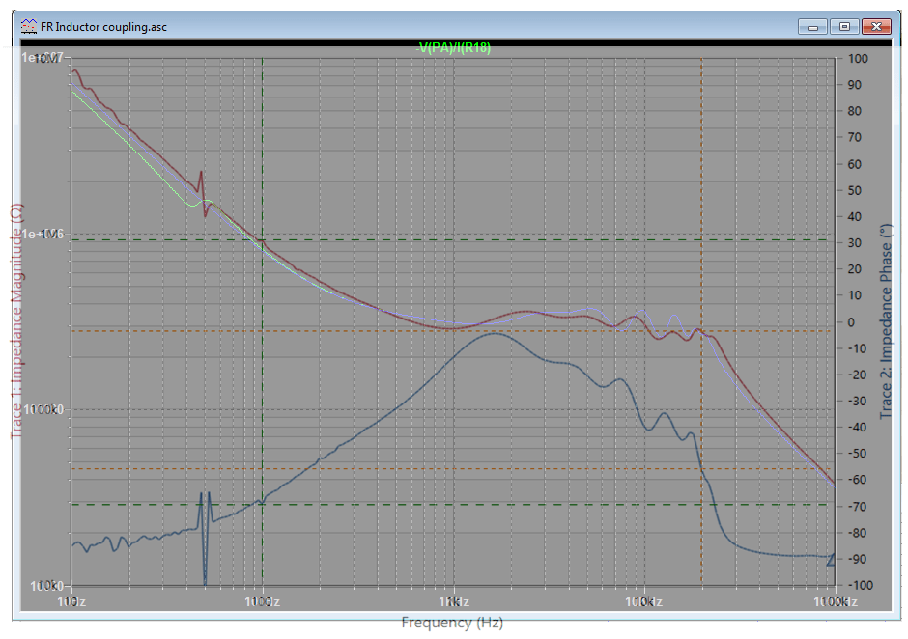Click the right axis value 100

click(x=858, y=59)
